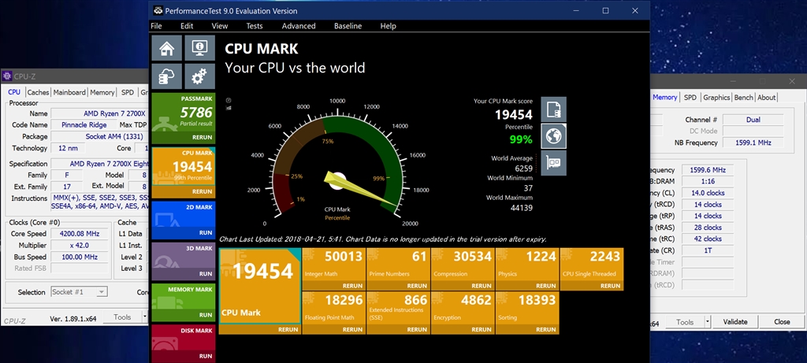
Task: Select the globe world comparison icon
Action: 553,136
